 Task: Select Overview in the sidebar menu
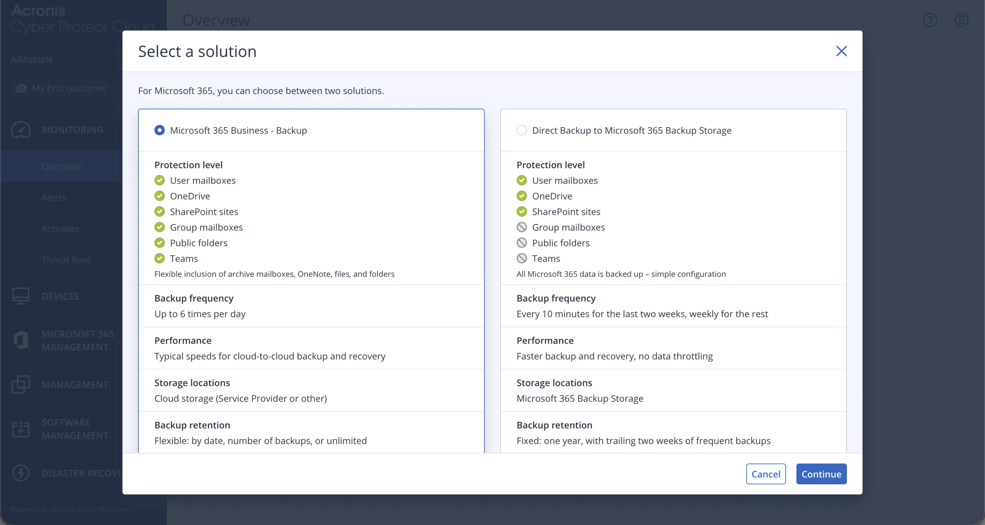62,166
